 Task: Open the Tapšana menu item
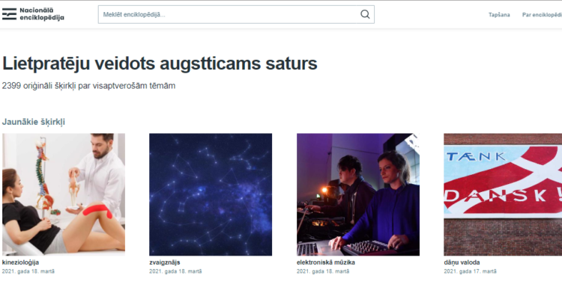pos(499,15)
